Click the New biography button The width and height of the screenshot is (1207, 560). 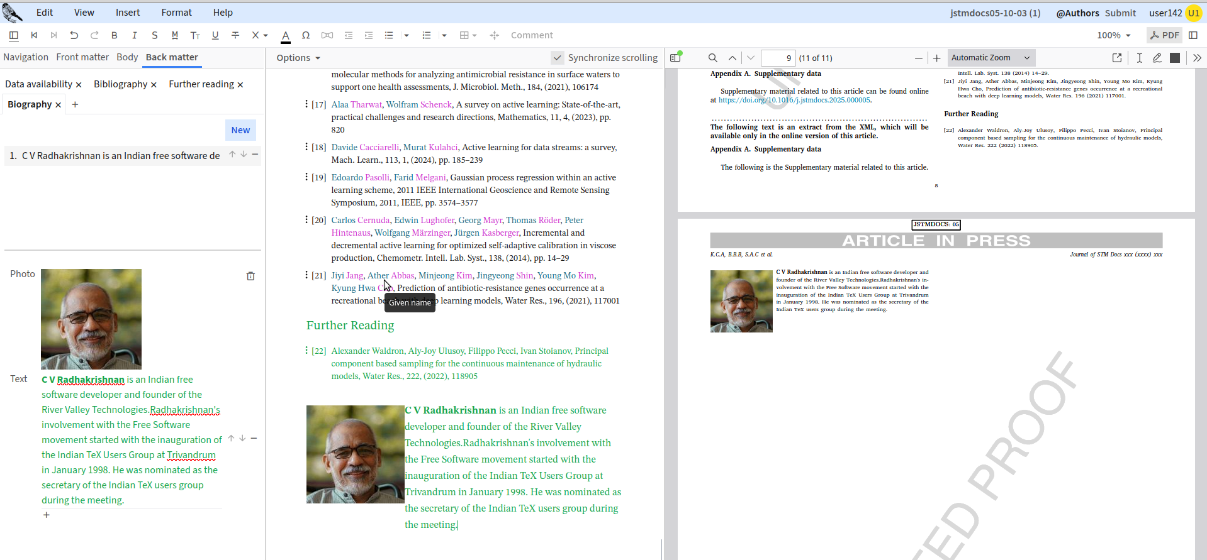pos(240,130)
